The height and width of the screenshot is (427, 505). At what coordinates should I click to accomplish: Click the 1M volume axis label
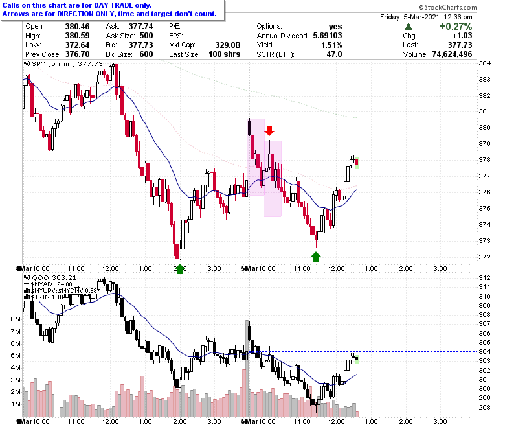point(16,404)
